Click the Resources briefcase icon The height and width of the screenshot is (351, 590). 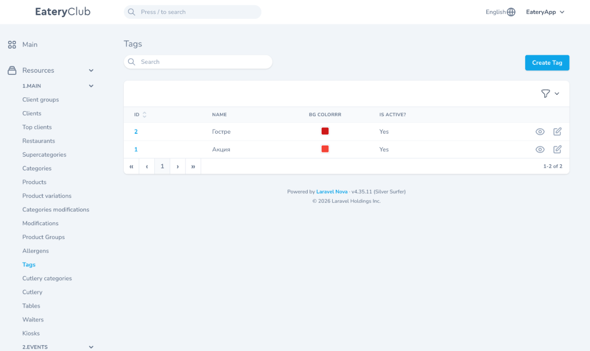pos(12,70)
